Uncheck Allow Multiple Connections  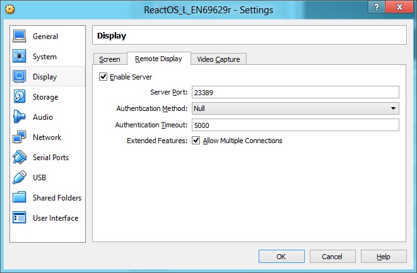[x=196, y=141]
